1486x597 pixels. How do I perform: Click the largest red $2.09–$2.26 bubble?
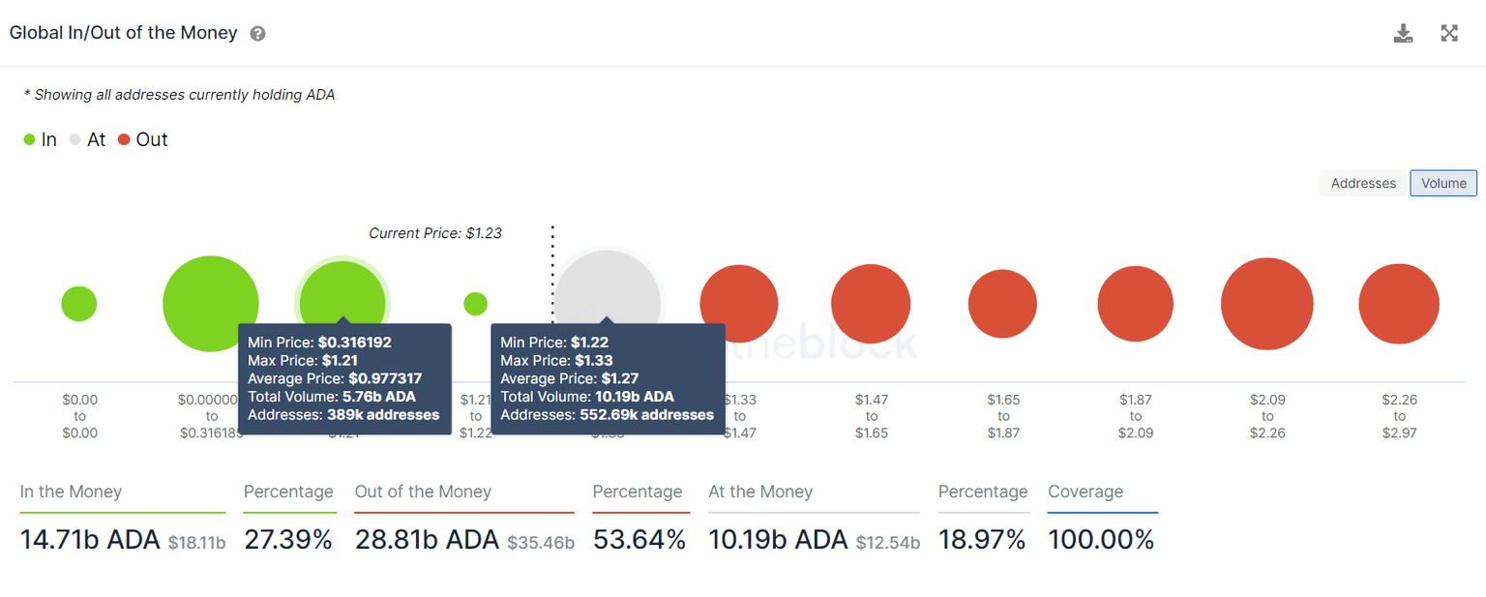[x=1266, y=304]
